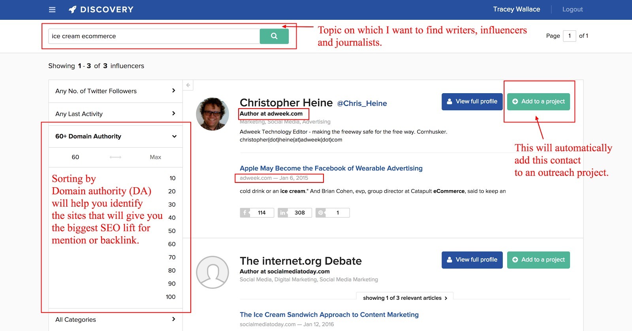
Task: Click the ice cream ecommerce search field
Action: (154, 36)
